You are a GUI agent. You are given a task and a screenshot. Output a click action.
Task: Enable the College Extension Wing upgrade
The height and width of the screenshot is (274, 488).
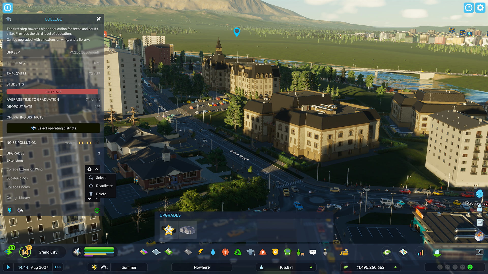pos(187,230)
